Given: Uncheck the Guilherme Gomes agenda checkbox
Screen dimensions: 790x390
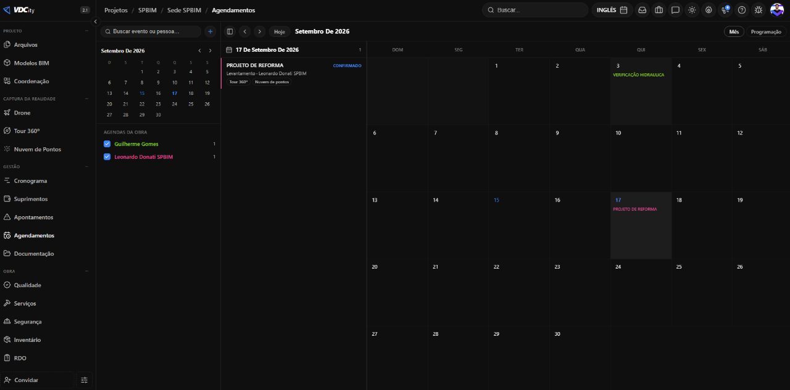Looking at the screenshot, I should pos(107,144).
